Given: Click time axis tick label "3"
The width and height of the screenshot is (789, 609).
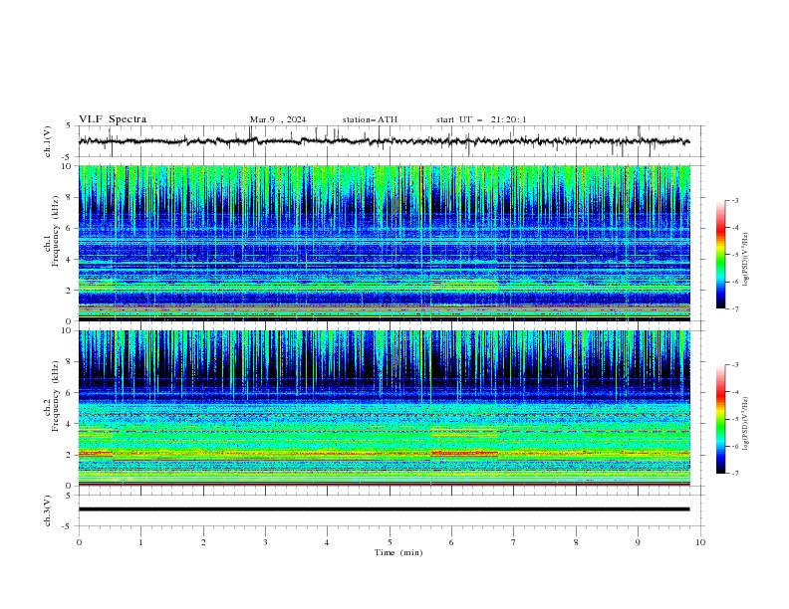Looking at the screenshot, I should click(265, 542).
